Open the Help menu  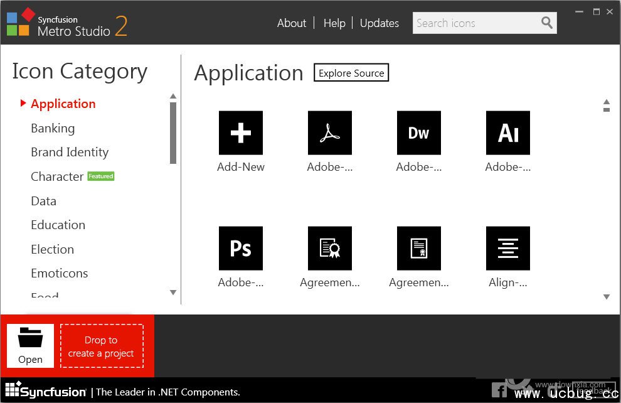click(x=334, y=23)
